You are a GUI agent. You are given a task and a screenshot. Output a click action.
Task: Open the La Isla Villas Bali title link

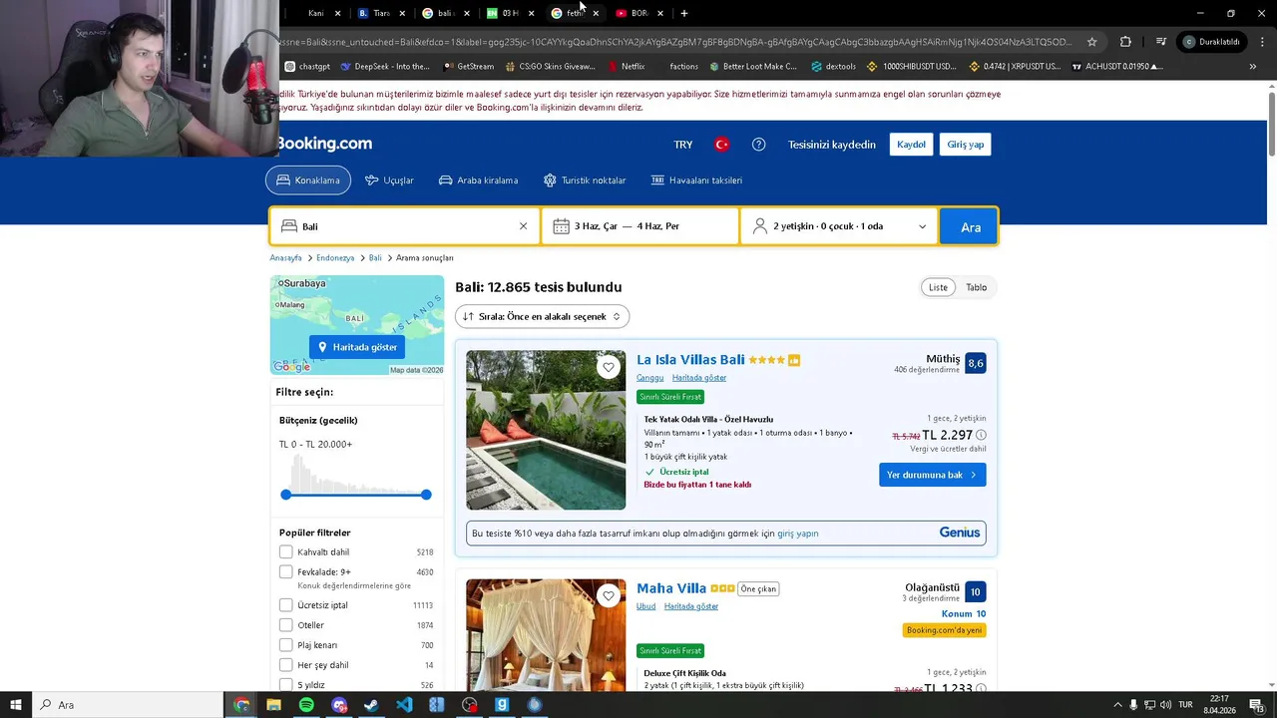[690, 360]
